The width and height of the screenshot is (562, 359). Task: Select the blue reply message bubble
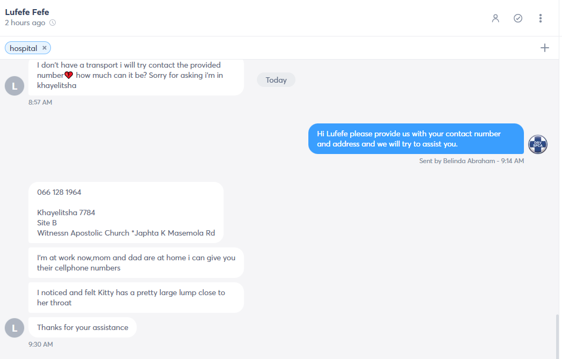coord(416,139)
